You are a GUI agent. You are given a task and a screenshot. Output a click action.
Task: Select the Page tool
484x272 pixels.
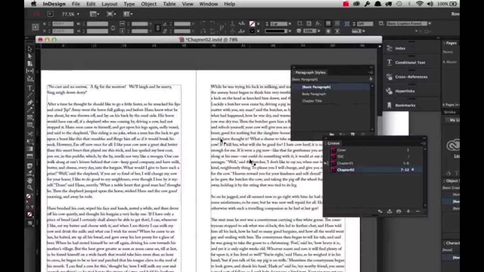(x=30, y=63)
